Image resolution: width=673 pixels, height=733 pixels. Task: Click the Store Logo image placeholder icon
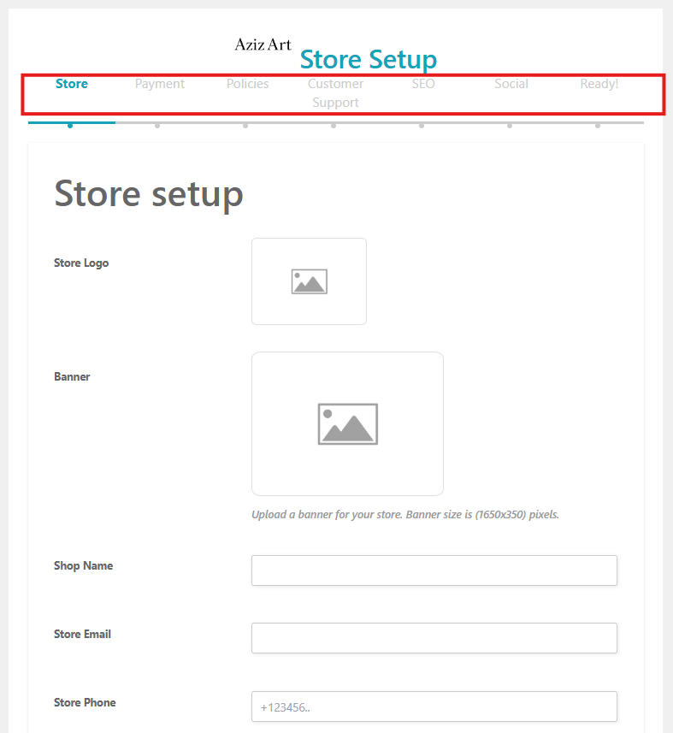(309, 281)
